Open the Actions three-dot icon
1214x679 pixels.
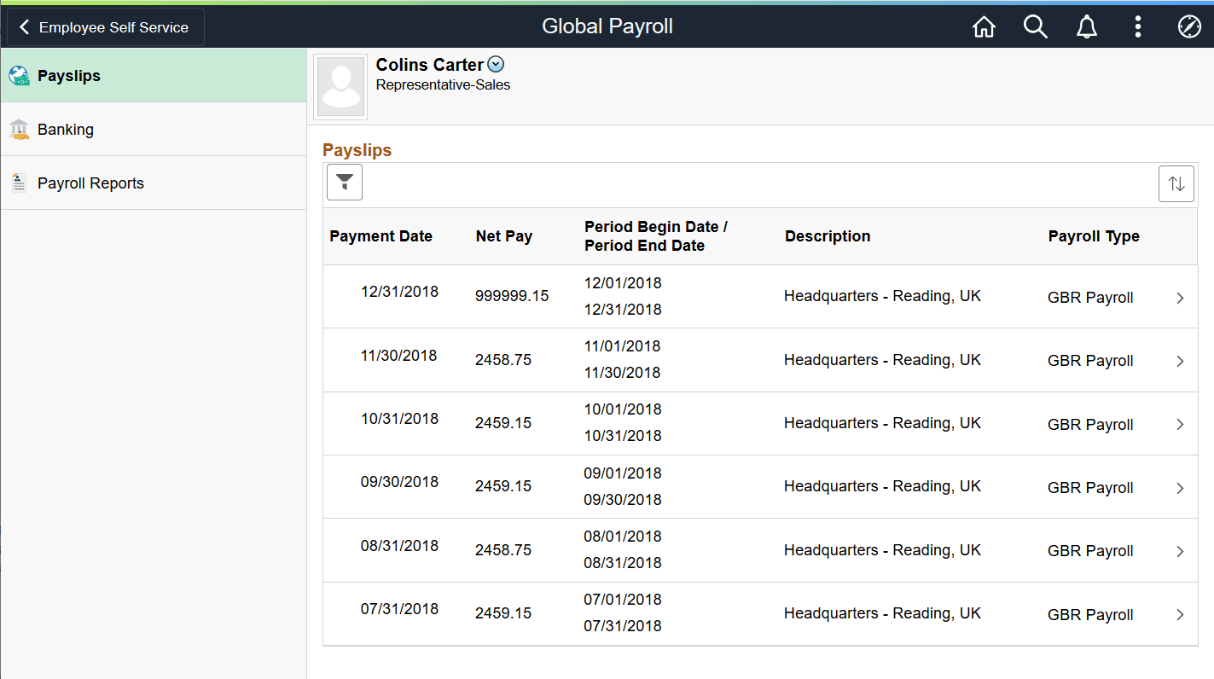click(1138, 26)
